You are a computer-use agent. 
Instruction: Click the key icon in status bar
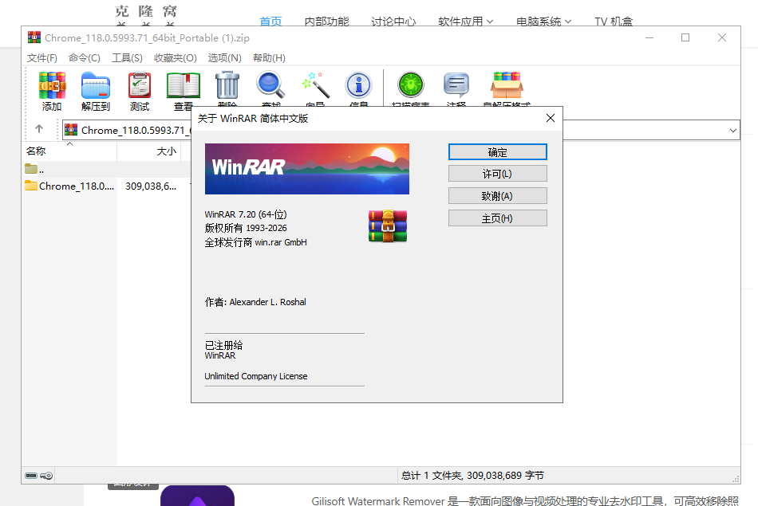[46, 476]
